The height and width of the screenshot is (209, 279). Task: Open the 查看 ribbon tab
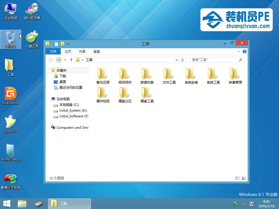click(97, 51)
